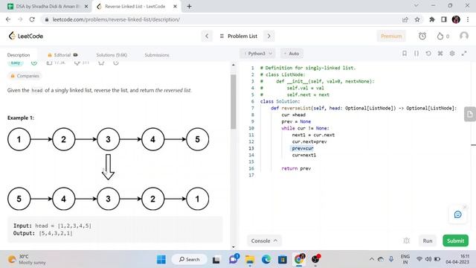The width and height of the screenshot is (476, 268).
Task: Switch to the Submissions tab
Action: (x=157, y=55)
